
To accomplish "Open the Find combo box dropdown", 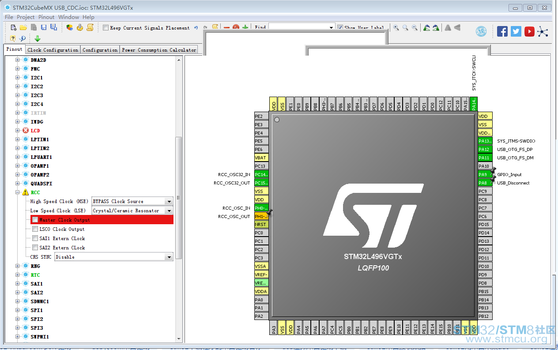I will tap(332, 28).
